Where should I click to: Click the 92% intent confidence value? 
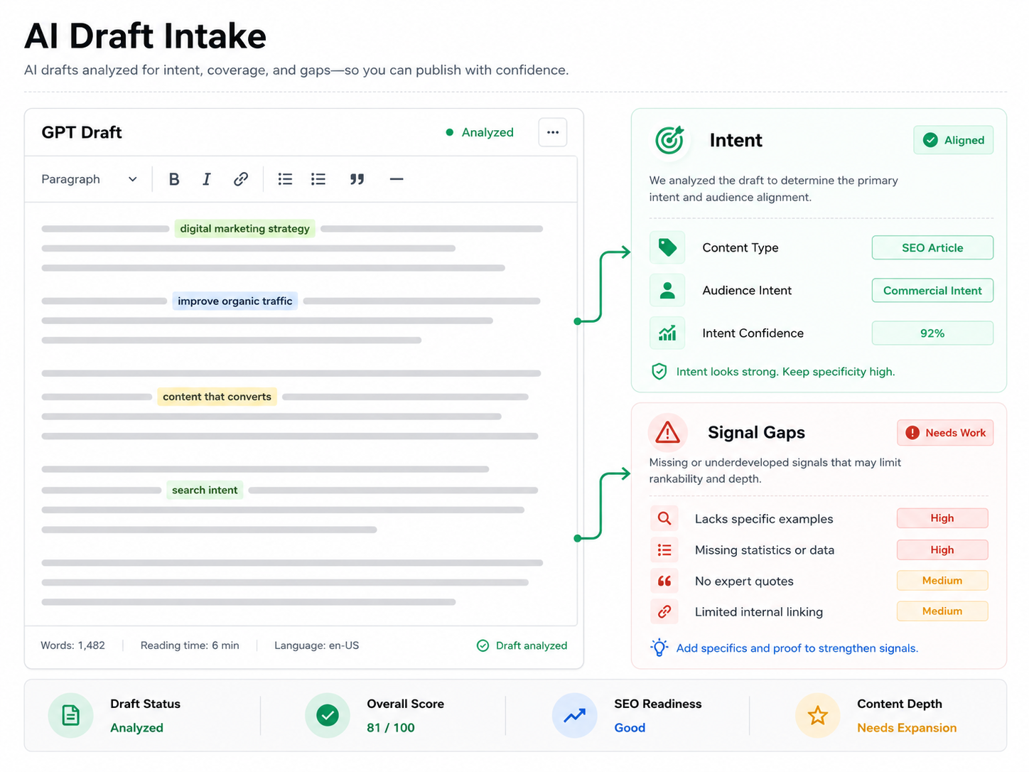pos(932,333)
